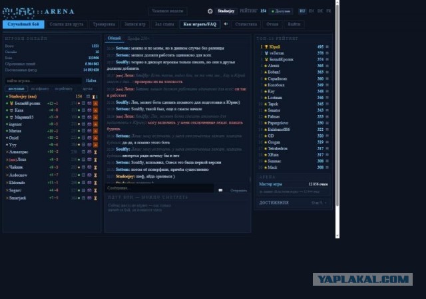
Task: Open Зал славы in navigation
Action: point(164,24)
